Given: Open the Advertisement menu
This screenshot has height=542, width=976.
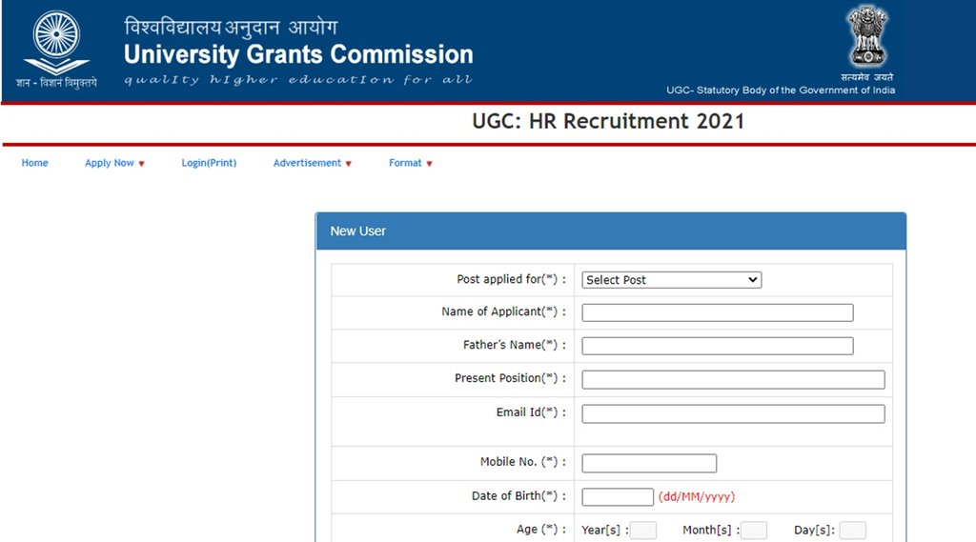Looking at the screenshot, I should click(307, 163).
